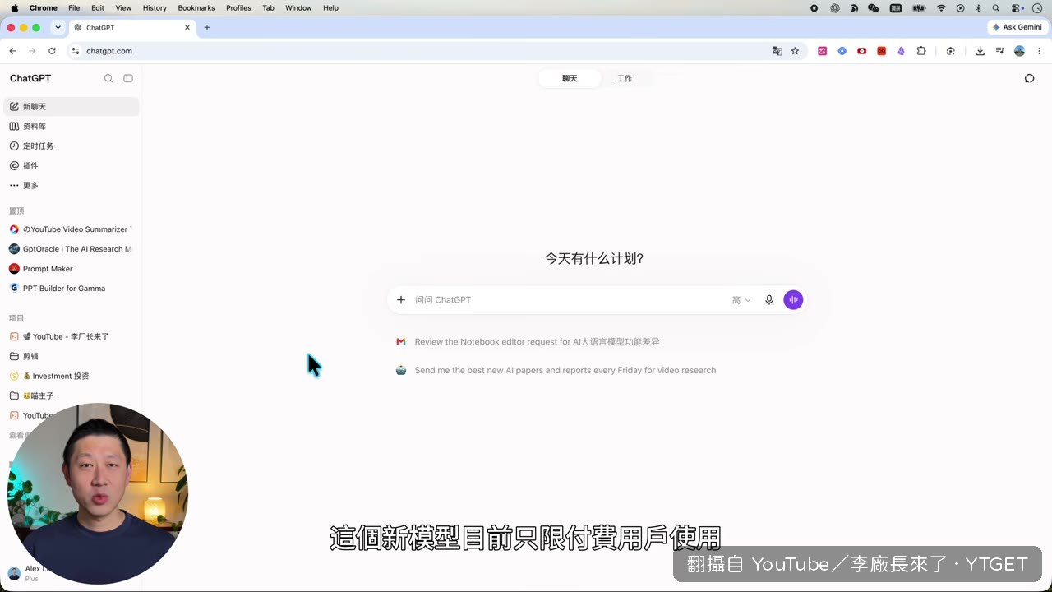Open the YouTube - 李厂长来了 project
The width and height of the screenshot is (1052, 592).
coord(72,336)
